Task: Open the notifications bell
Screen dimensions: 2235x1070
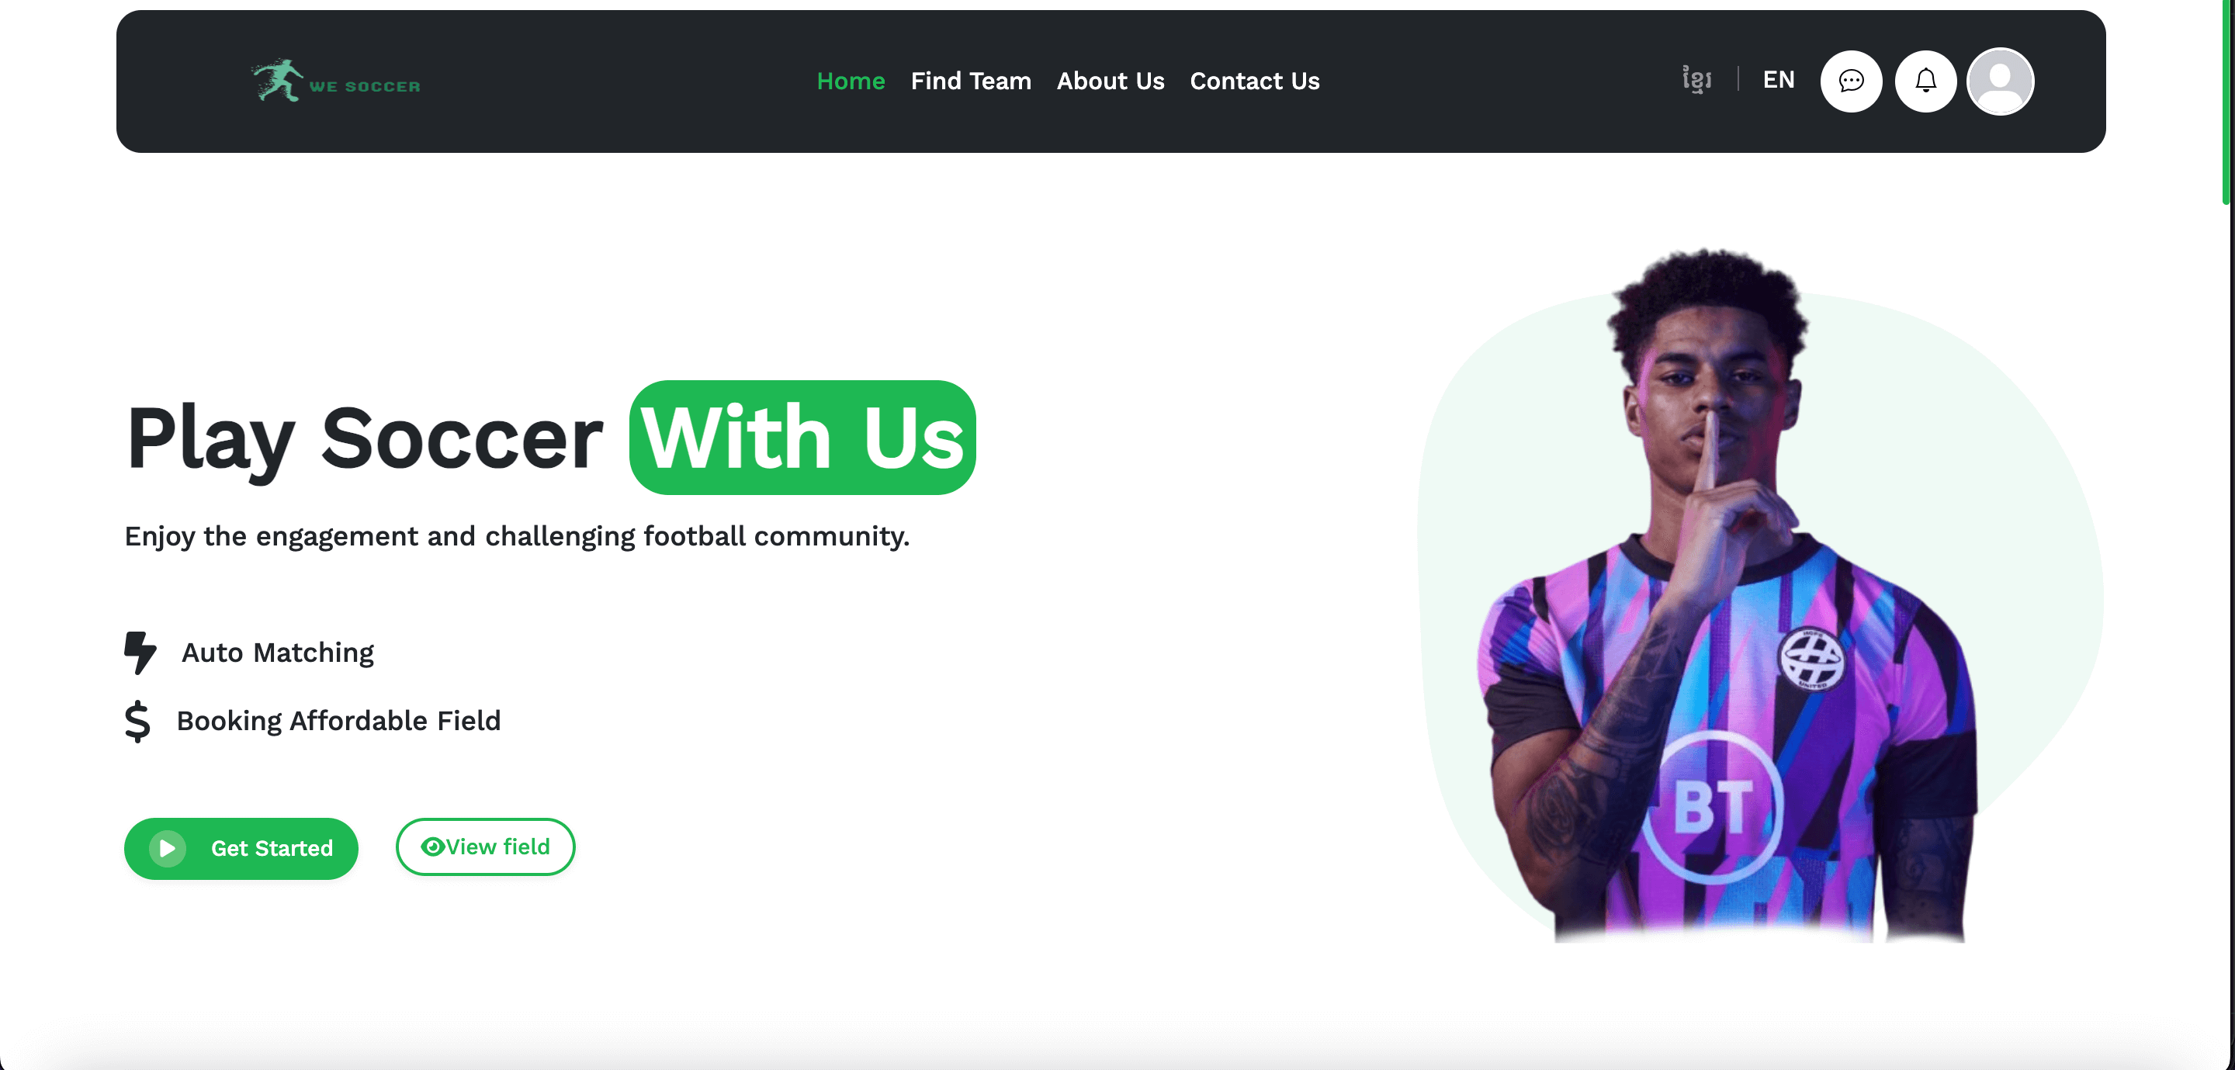Action: (x=1925, y=81)
